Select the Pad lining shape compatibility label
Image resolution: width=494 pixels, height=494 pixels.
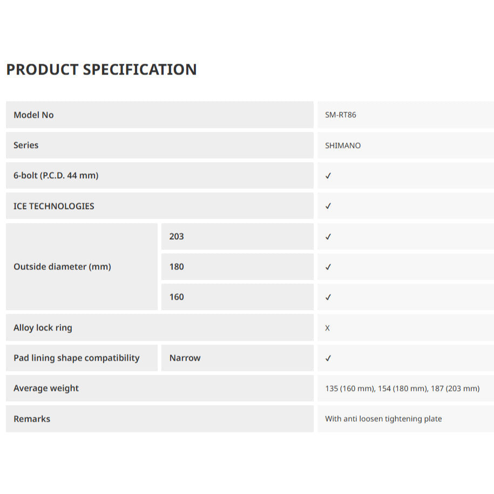point(77,358)
